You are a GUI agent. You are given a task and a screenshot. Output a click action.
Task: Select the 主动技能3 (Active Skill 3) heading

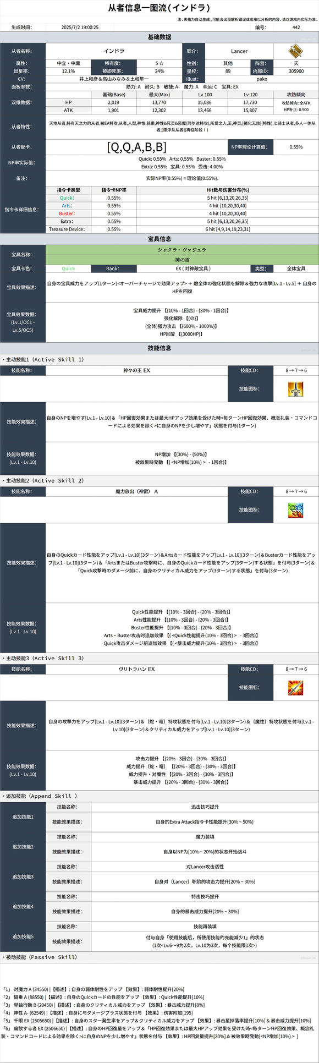(x=43, y=658)
